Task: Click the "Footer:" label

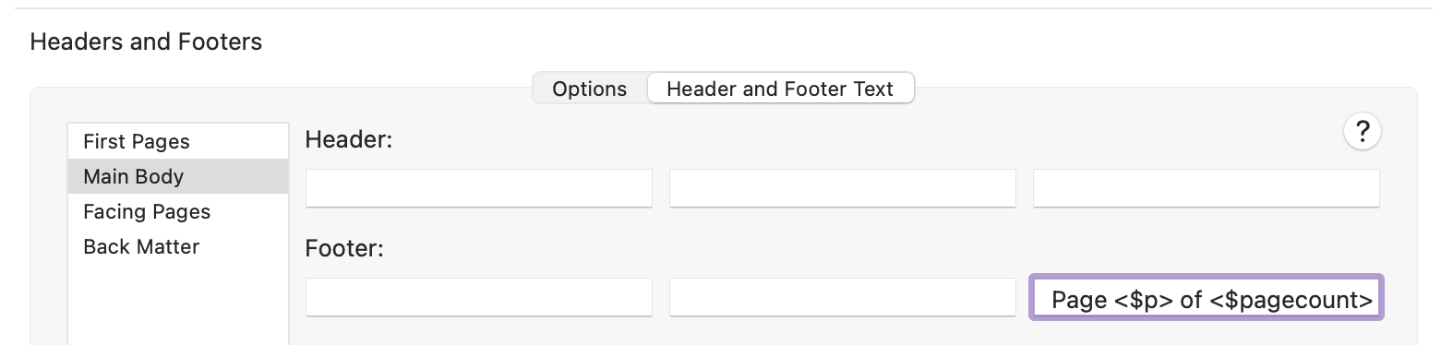Action: pyautogui.click(x=344, y=248)
